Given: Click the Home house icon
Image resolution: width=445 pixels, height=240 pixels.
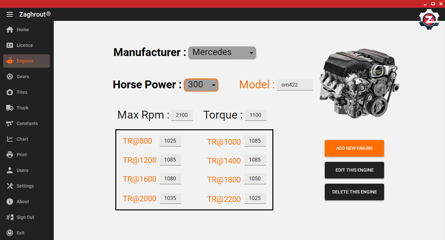Looking at the screenshot, I should (10, 30).
